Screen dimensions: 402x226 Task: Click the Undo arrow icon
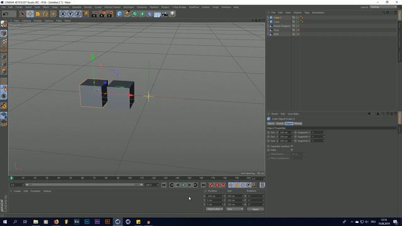pyautogui.click(x=6, y=14)
